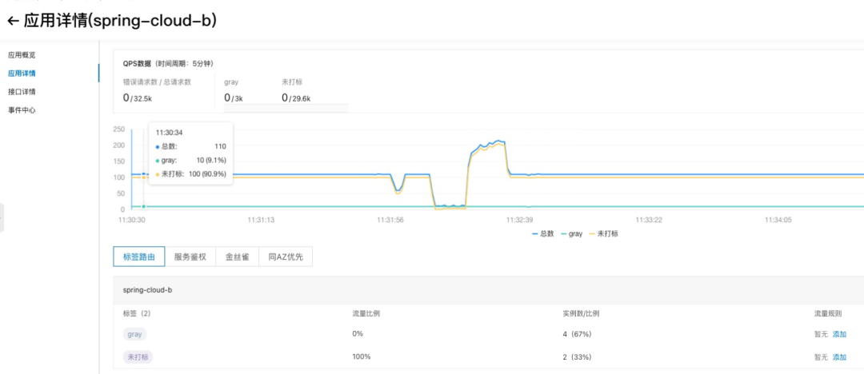
Task: Click the page title 应用详情(spring-cloud-b)
Action: 120,21
